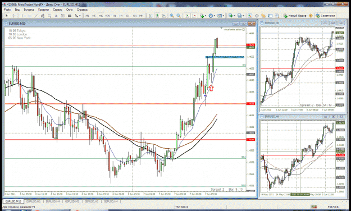Select the text label tool
This screenshot has height=211, width=351.
pos(63,16)
